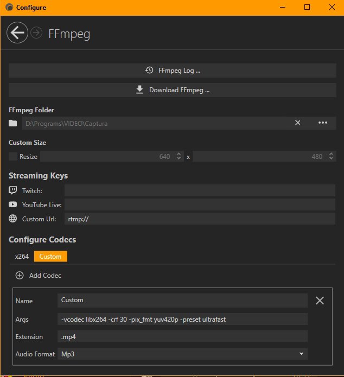Click Download FFmpeg button
Image resolution: width=344 pixels, height=377 pixels.
(x=172, y=90)
